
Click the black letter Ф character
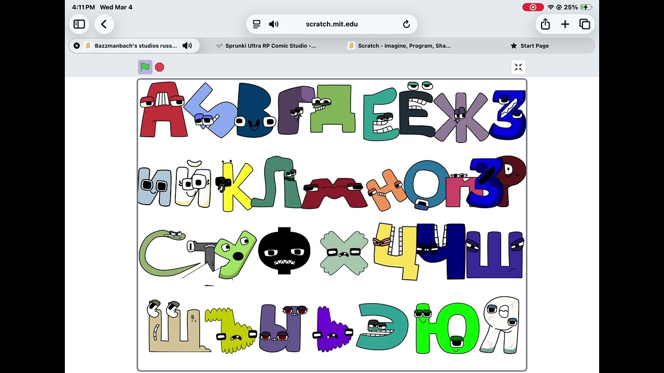pyautogui.click(x=284, y=251)
